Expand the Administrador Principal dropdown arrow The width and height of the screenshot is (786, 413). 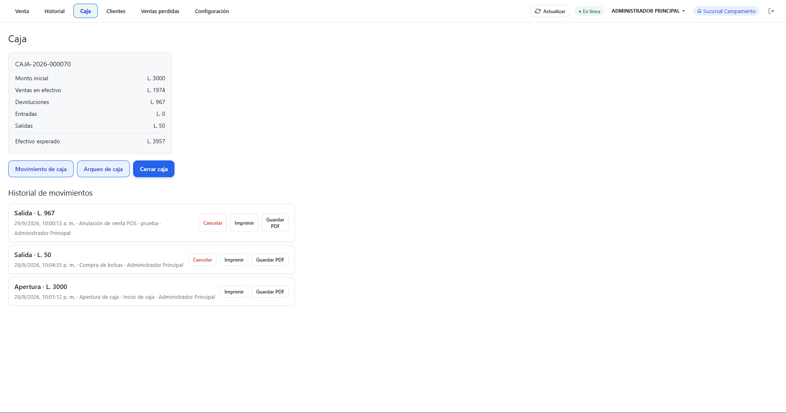tap(684, 11)
